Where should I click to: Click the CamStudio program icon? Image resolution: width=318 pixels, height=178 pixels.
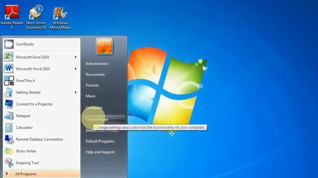pyautogui.click(x=9, y=44)
